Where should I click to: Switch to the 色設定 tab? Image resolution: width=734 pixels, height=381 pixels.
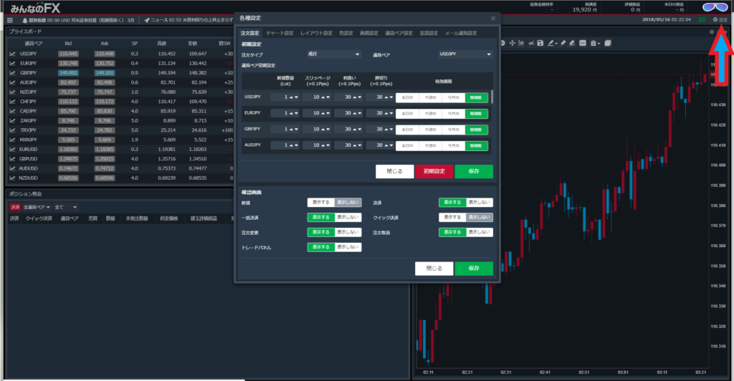(x=346, y=33)
